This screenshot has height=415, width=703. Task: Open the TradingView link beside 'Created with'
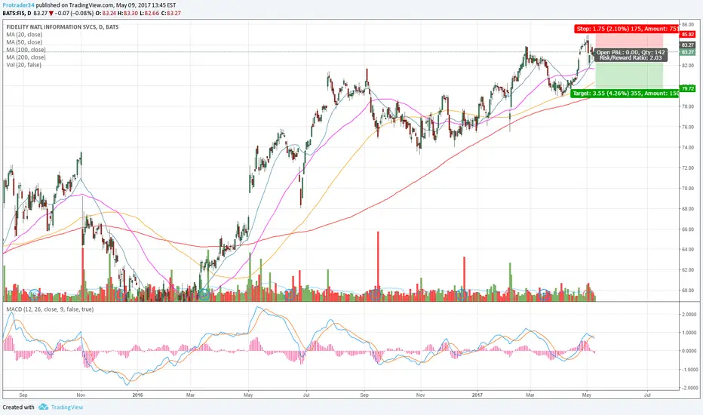(x=67, y=407)
